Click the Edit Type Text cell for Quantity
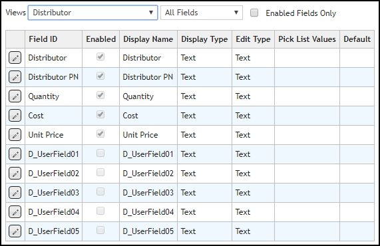This screenshot has height=246, width=380. click(x=253, y=96)
